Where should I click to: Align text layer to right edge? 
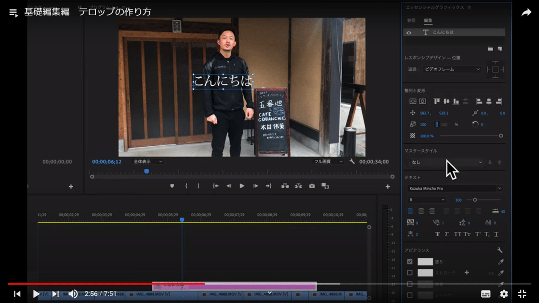tap(499, 101)
